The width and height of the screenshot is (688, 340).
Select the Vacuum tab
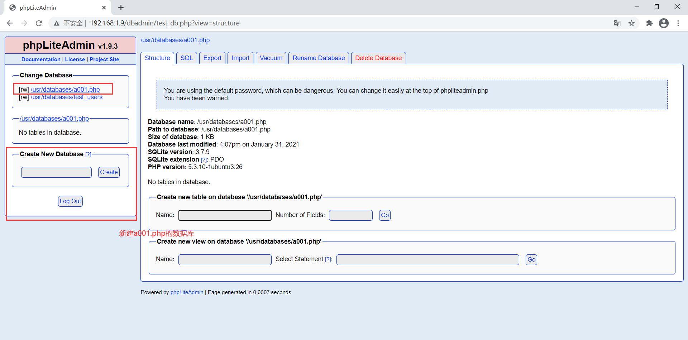[271, 58]
